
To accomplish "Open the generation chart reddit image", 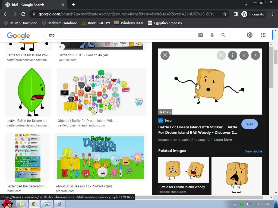I will tap(27, 158).
